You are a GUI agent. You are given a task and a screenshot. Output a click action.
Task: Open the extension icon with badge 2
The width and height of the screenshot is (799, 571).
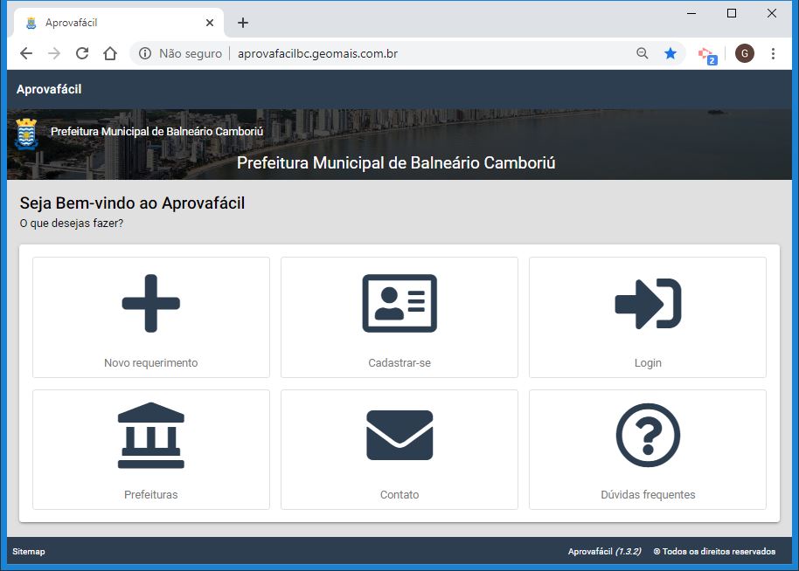click(707, 56)
